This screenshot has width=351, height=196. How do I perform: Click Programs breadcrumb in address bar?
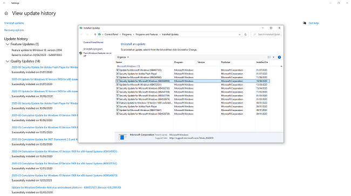click(127, 34)
